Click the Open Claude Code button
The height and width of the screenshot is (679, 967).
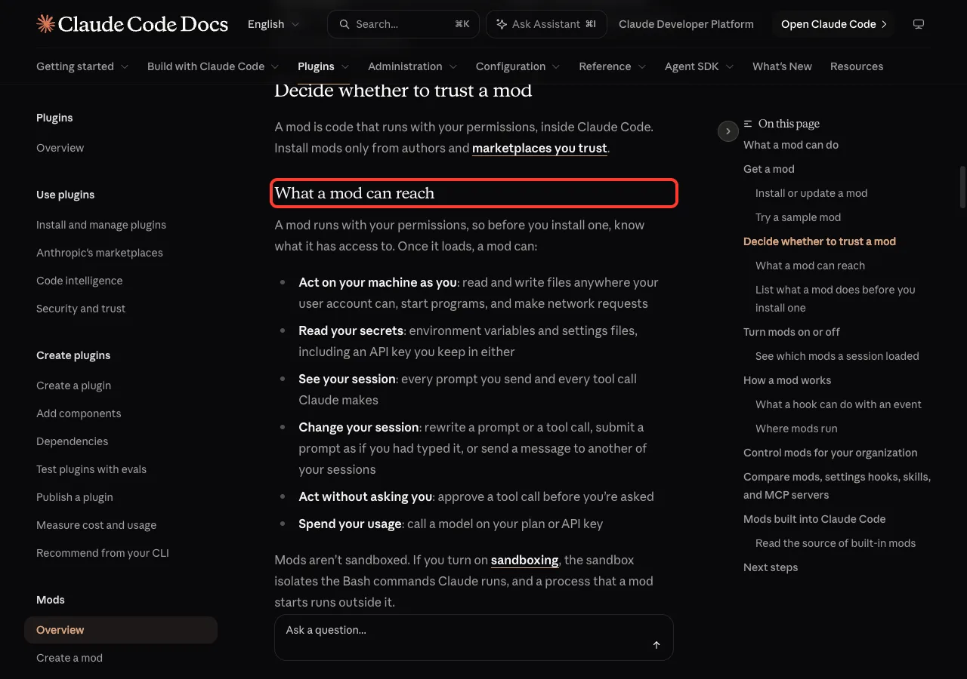(x=834, y=24)
